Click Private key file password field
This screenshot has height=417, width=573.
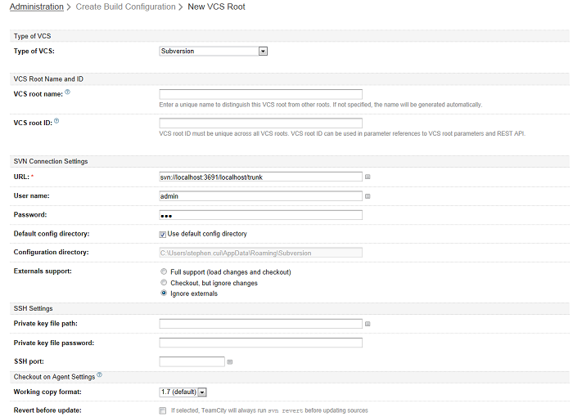(x=260, y=343)
